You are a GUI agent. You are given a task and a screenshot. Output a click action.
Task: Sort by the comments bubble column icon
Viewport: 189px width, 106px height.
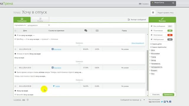tap(86, 31)
